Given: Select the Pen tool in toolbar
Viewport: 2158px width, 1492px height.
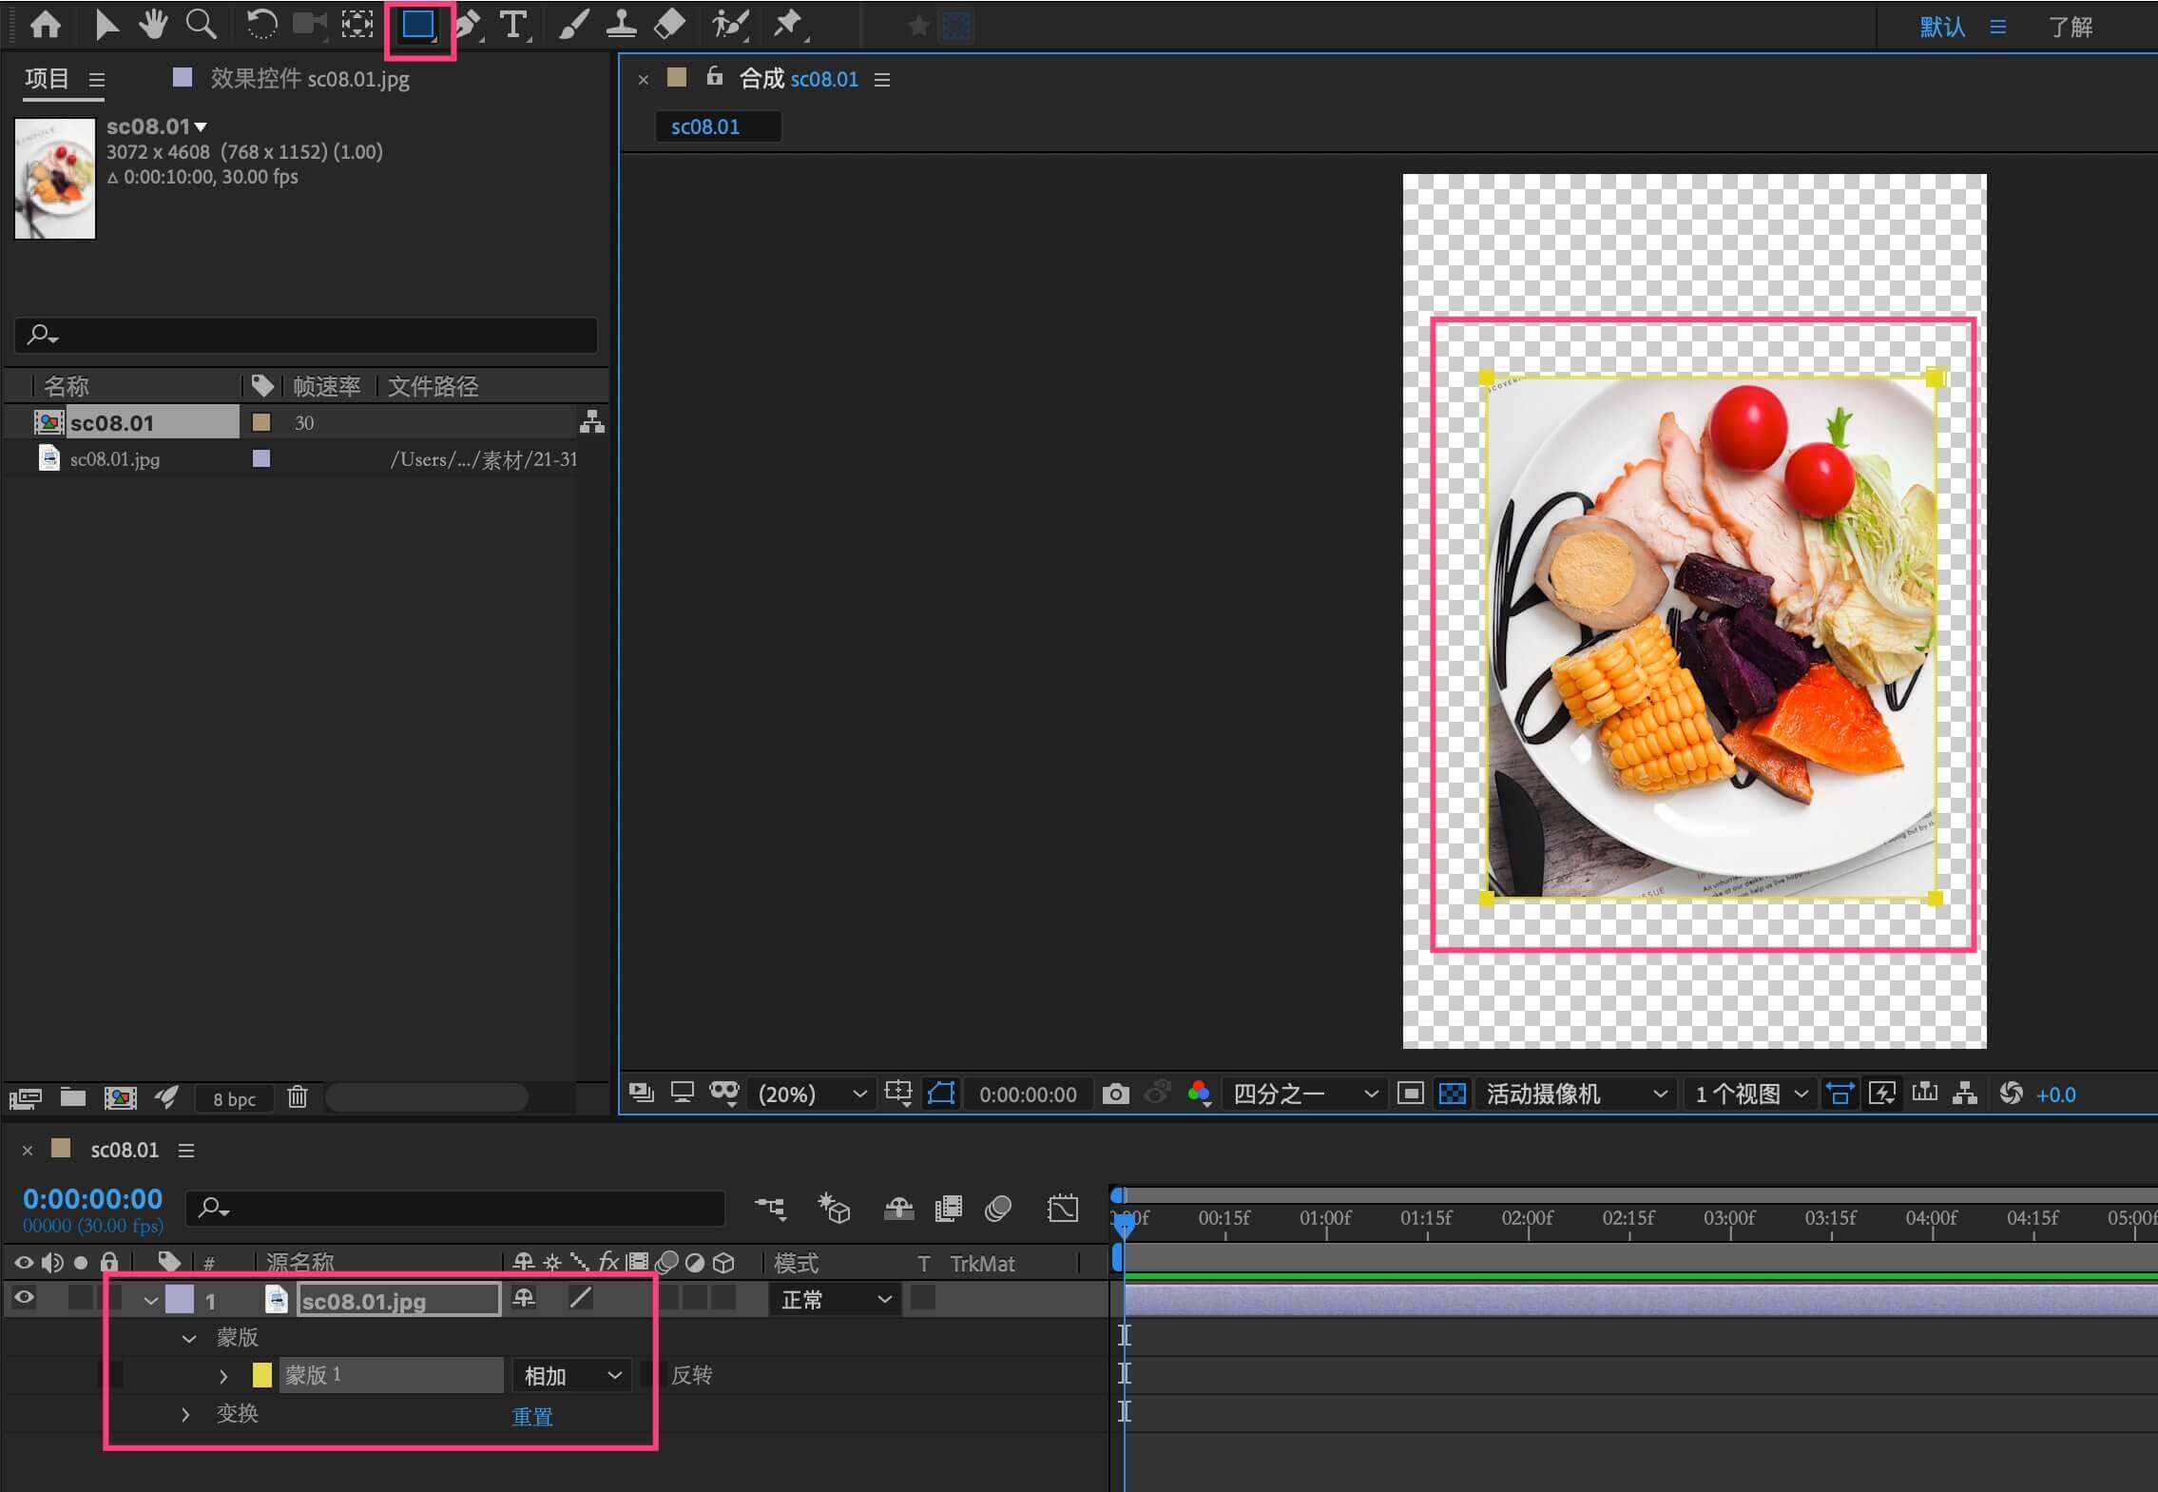Looking at the screenshot, I should tap(467, 25).
